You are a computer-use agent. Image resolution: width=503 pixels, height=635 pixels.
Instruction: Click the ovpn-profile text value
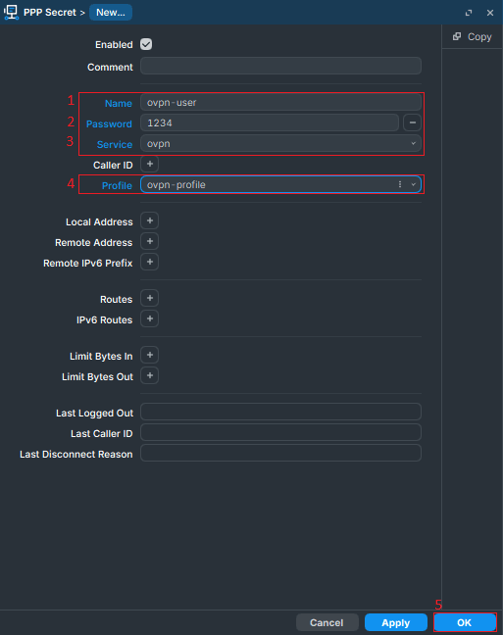[176, 184]
